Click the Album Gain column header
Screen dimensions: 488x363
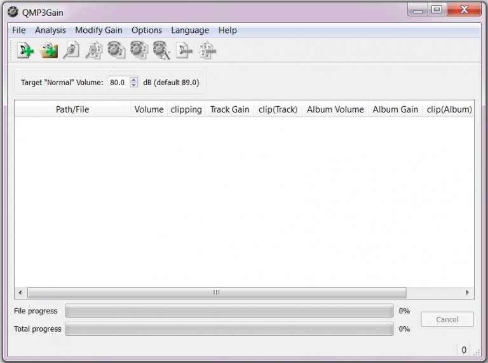(x=395, y=109)
